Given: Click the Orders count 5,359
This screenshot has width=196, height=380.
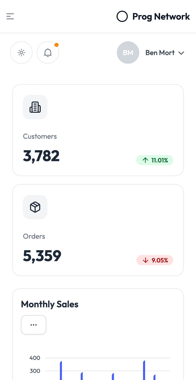Looking at the screenshot, I should 42,256.
